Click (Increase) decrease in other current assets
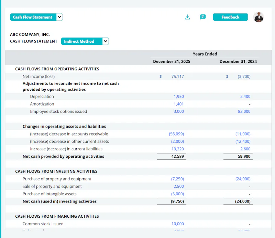 point(69,141)
